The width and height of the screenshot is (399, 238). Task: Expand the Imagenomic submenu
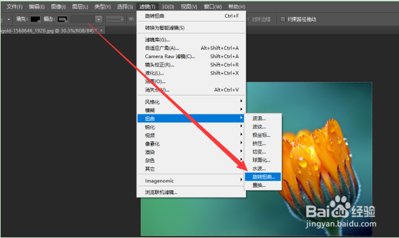192,180
